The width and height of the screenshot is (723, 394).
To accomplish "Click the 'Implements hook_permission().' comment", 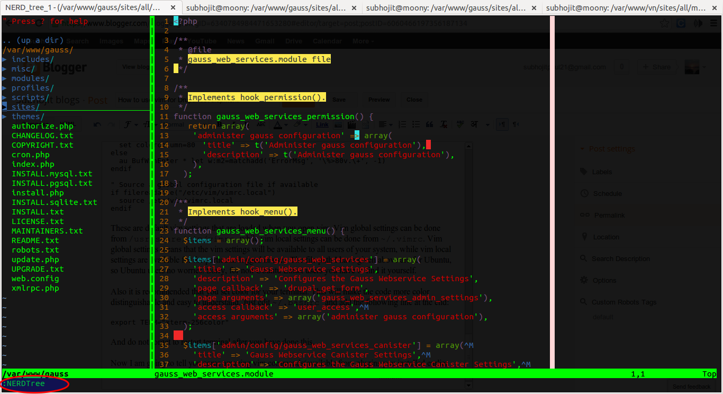I will (257, 97).
